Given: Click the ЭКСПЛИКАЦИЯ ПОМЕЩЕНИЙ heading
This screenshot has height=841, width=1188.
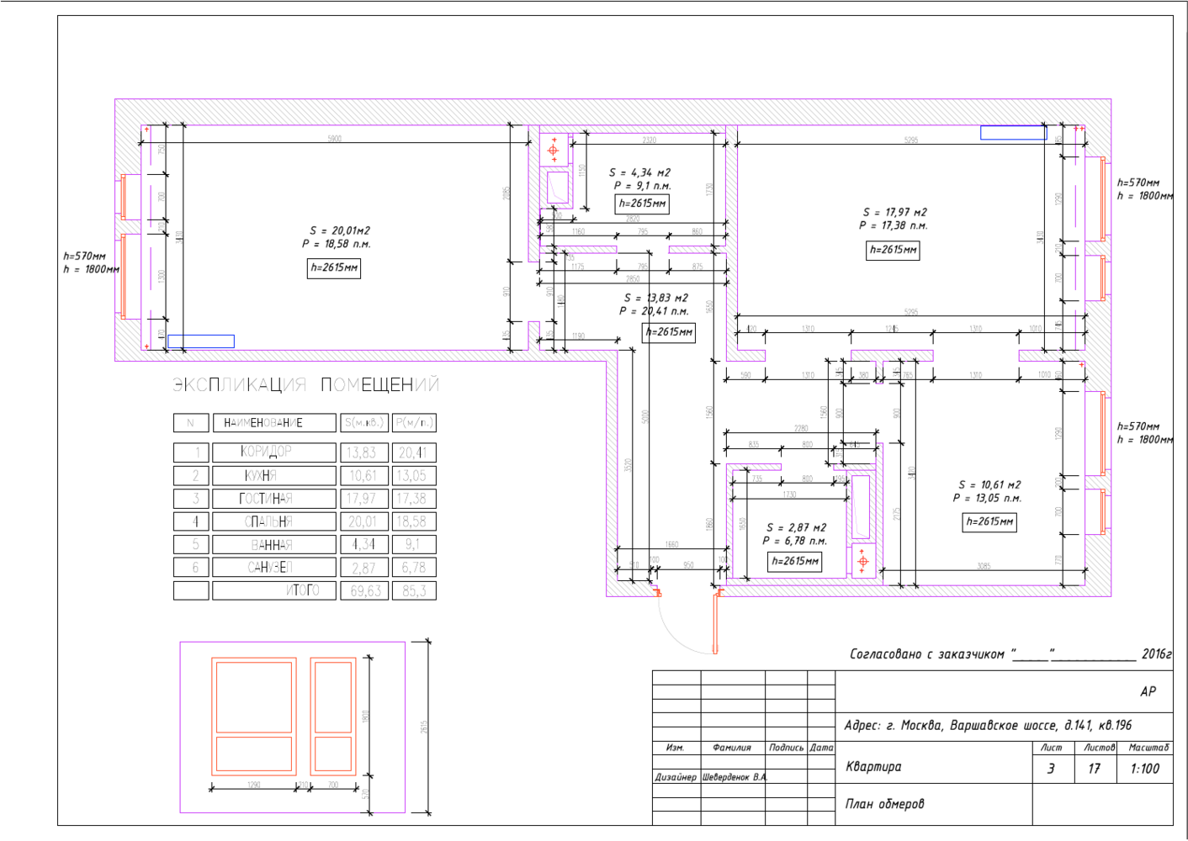Looking at the screenshot, I should 305,385.
